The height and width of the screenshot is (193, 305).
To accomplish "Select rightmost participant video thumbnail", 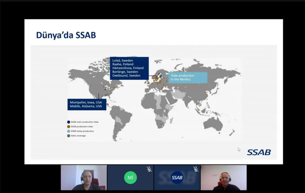I will [223, 178].
